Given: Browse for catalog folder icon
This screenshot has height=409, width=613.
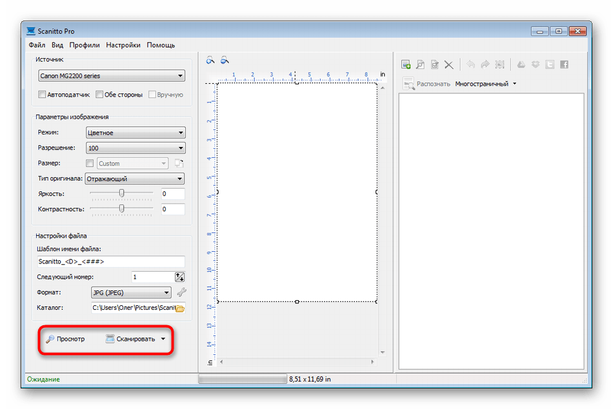Looking at the screenshot, I should point(180,309).
